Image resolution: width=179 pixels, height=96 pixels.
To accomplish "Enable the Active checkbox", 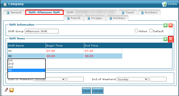I will [x=136, y=31].
